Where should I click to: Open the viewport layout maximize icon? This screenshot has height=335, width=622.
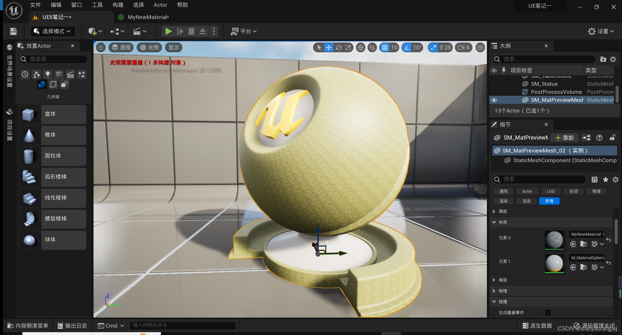[480, 47]
